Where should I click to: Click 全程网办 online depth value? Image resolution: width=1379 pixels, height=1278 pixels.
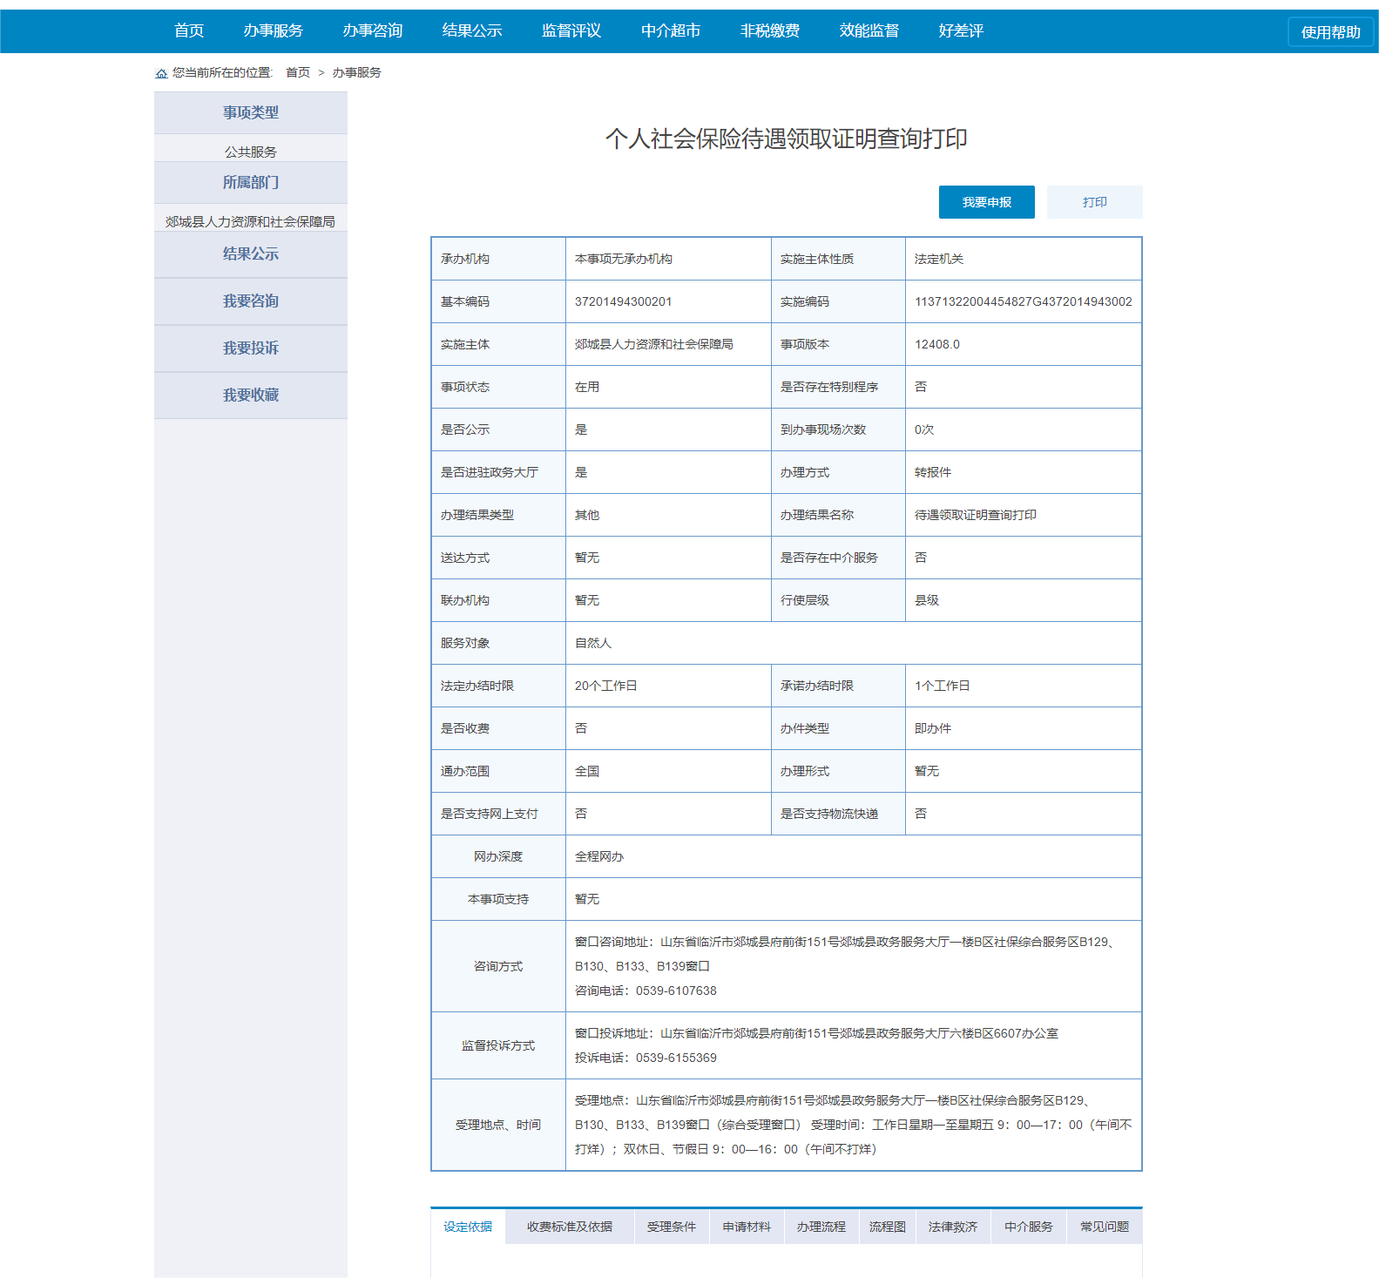(x=599, y=856)
